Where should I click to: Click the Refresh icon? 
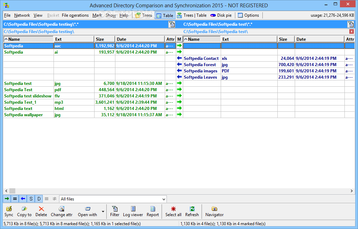(x=192, y=209)
